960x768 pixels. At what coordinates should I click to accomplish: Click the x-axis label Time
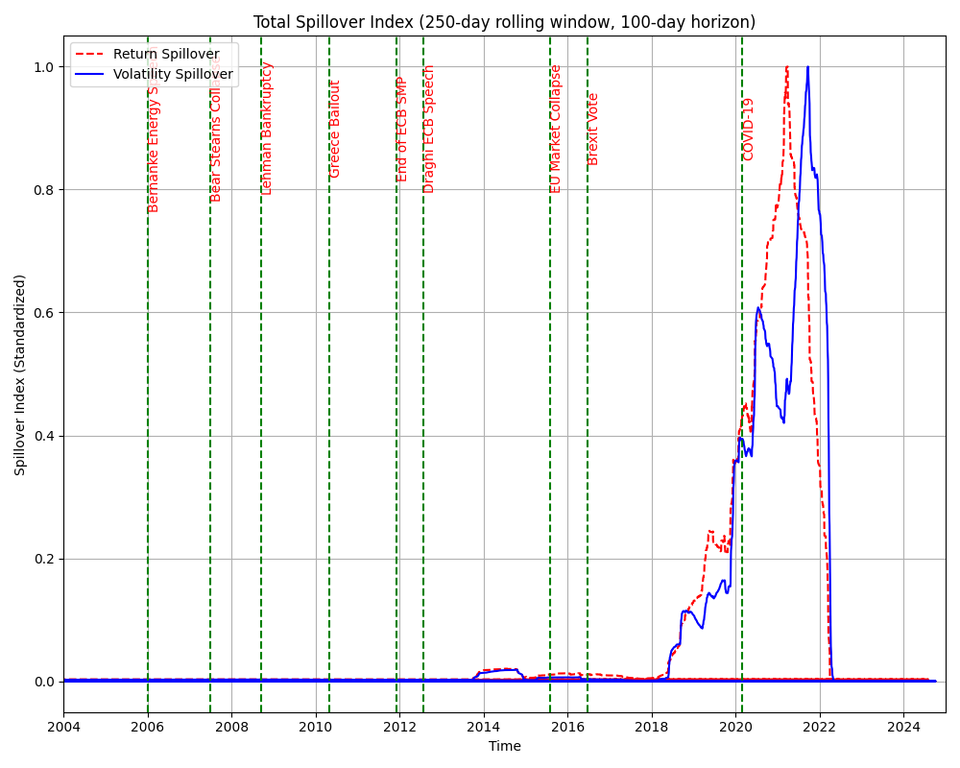(504, 746)
